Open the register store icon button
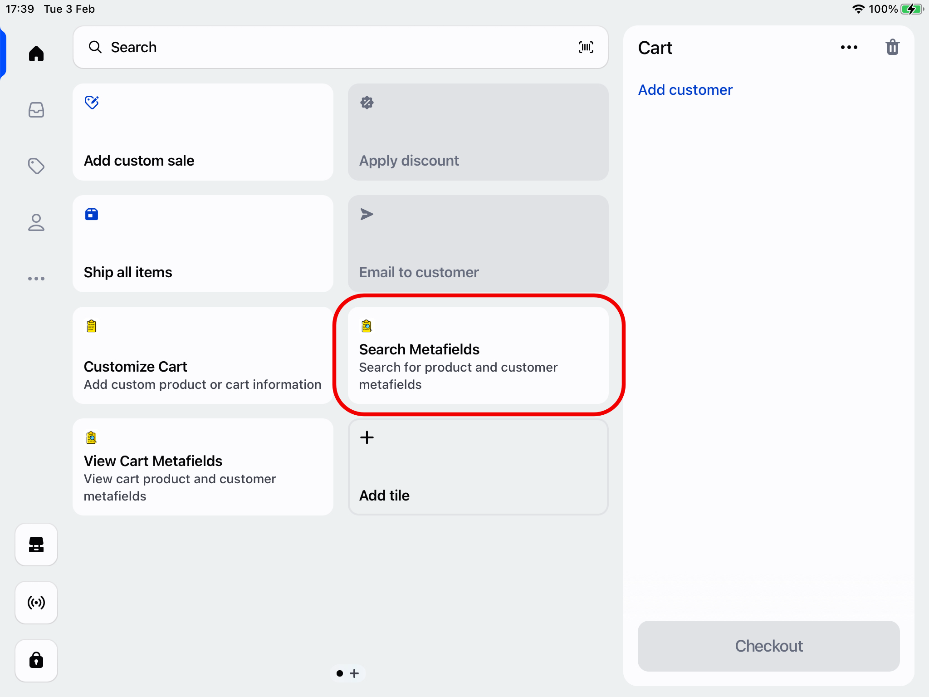Viewport: 929px width, 697px height. (36, 545)
